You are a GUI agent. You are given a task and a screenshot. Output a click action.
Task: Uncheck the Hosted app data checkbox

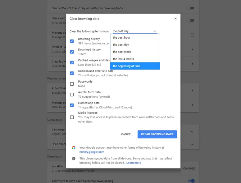coord(72,105)
